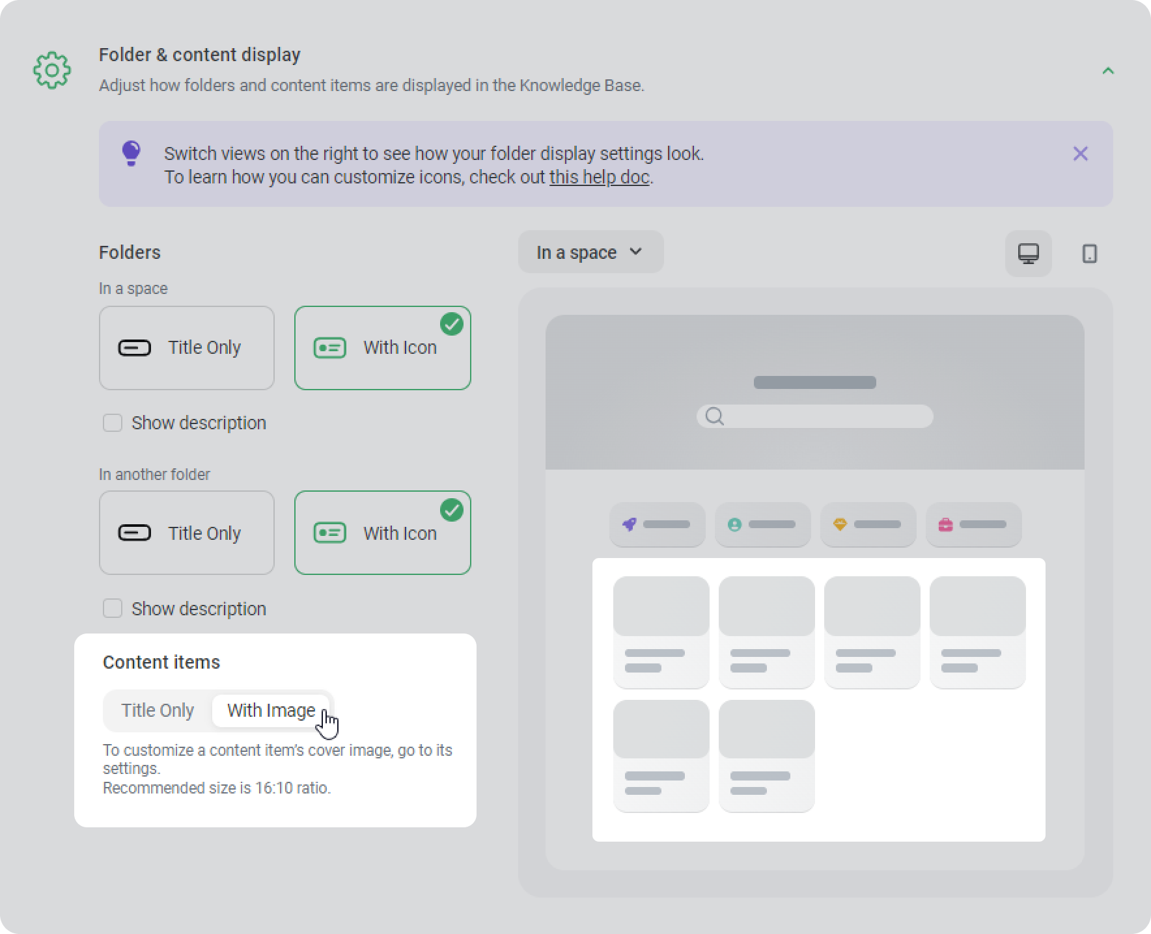Image resolution: width=1151 pixels, height=934 pixels.
Task: Select With Image for content items
Action: 271,710
